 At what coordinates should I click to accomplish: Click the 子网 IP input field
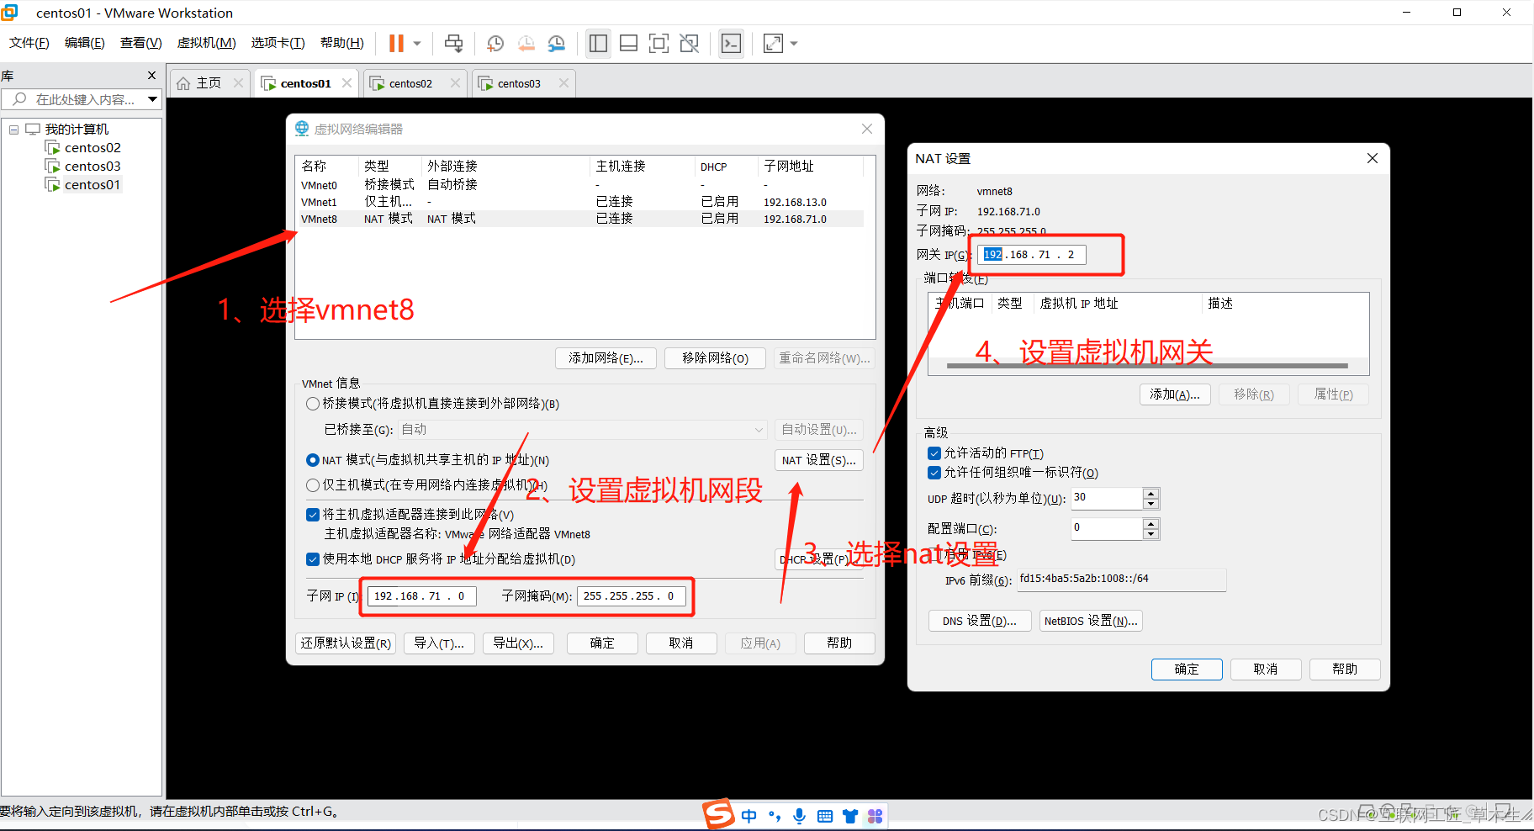(422, 596)
